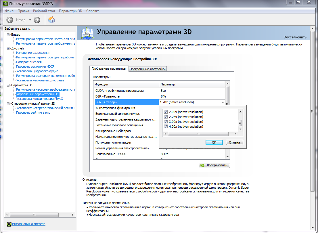This screenshot has width=318, height=233.
Task: Click the main panel vertical scrollbar thumb
Action: coord(312,111)
